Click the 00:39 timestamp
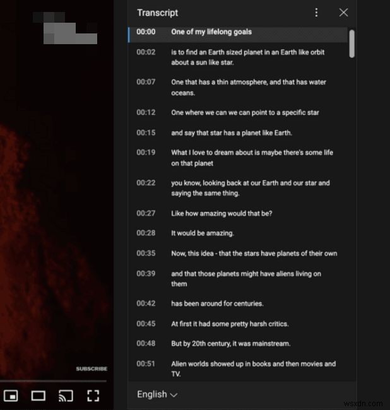The image size is (390, 410). pos(146,274)
